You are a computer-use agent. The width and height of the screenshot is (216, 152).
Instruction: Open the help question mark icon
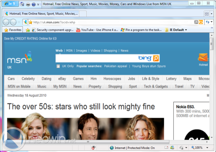(x=34, y=4)
